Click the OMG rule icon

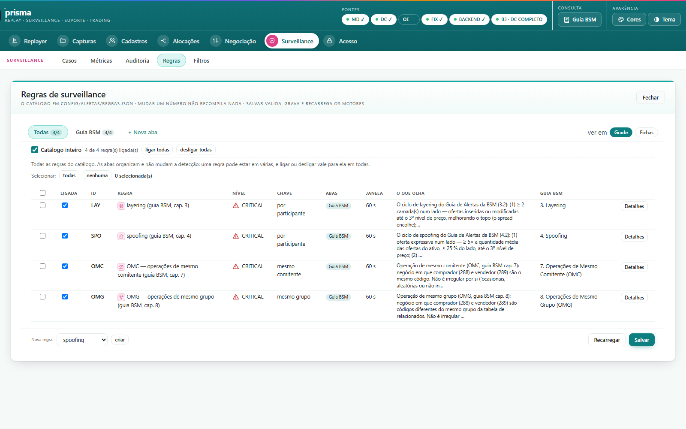(121, 297)
